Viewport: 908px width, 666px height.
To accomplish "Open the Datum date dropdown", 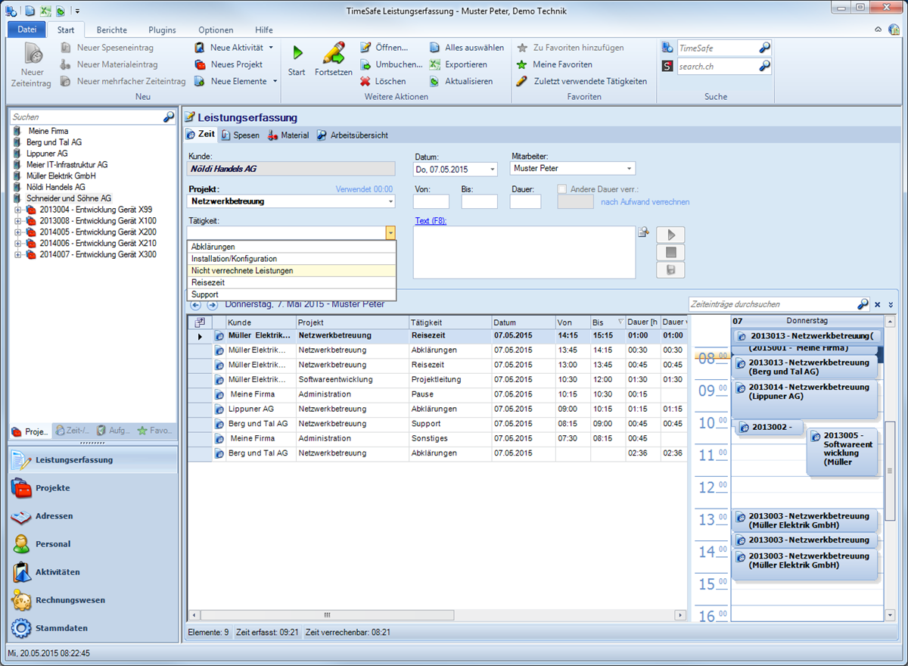I will pos(492,169).
